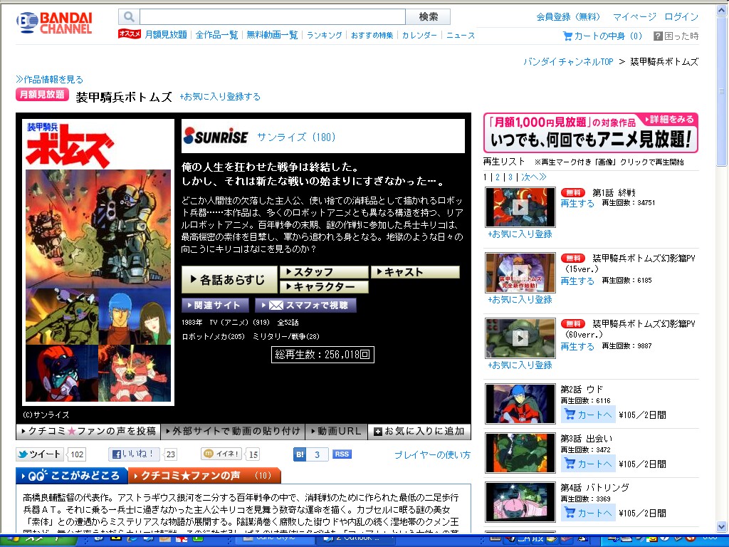Image resolution: width=729 pixels, height=547 pixels.
Task: Open ランキング menu item
Action: coord(324,35)
